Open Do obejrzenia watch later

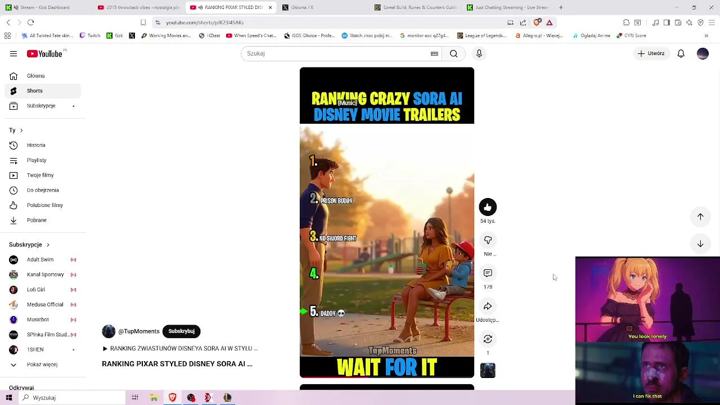coord(43,190)
